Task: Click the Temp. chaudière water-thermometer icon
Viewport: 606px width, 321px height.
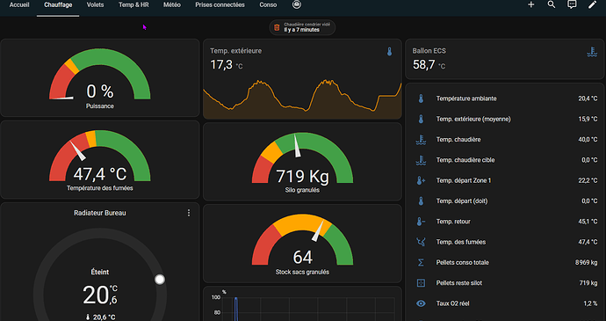Action: pyautogui.click(x=421, y=140)
